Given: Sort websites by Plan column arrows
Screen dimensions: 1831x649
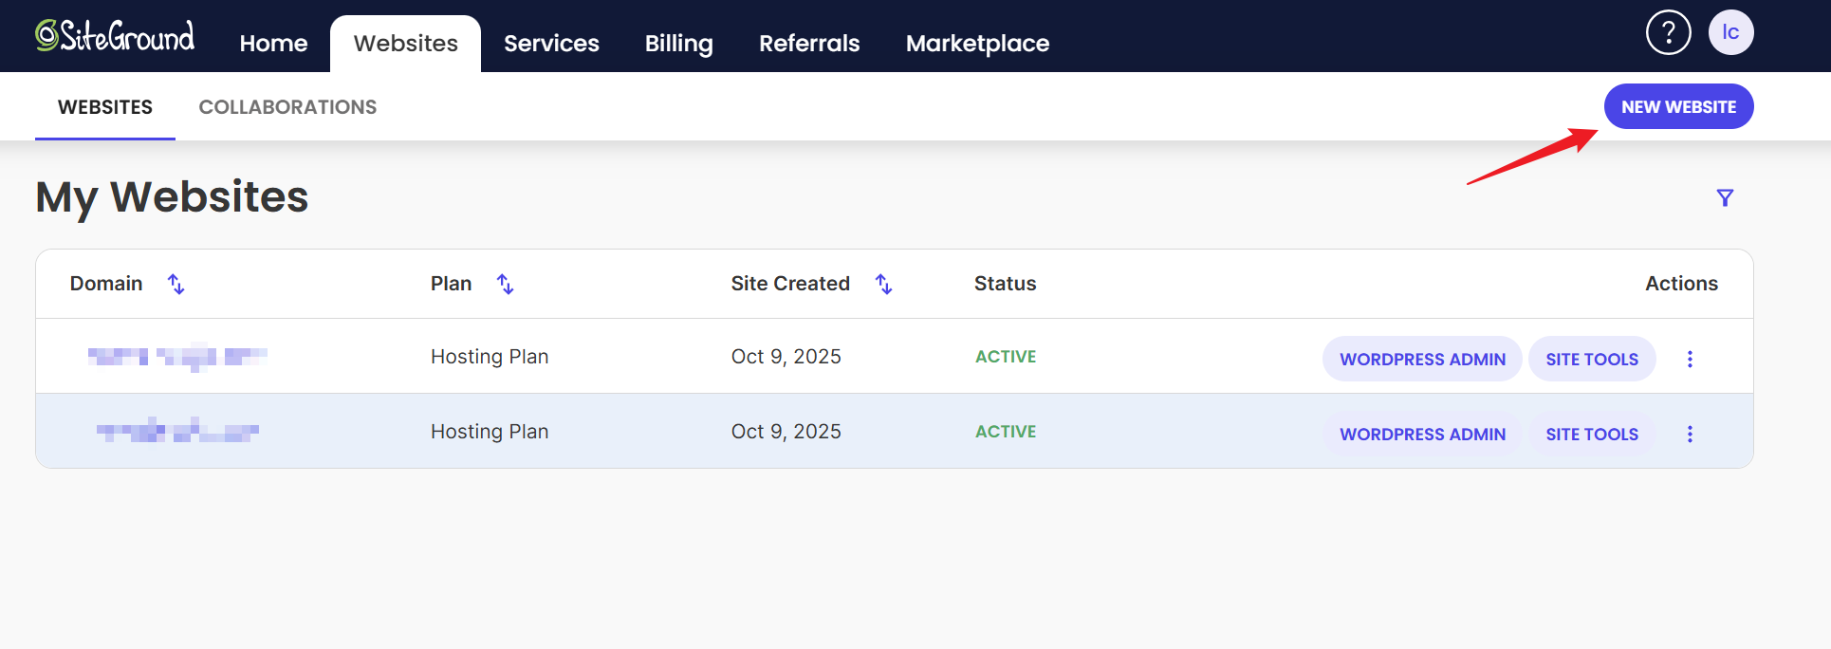Looking at the screenshot, I should click(x=506, y=284).
